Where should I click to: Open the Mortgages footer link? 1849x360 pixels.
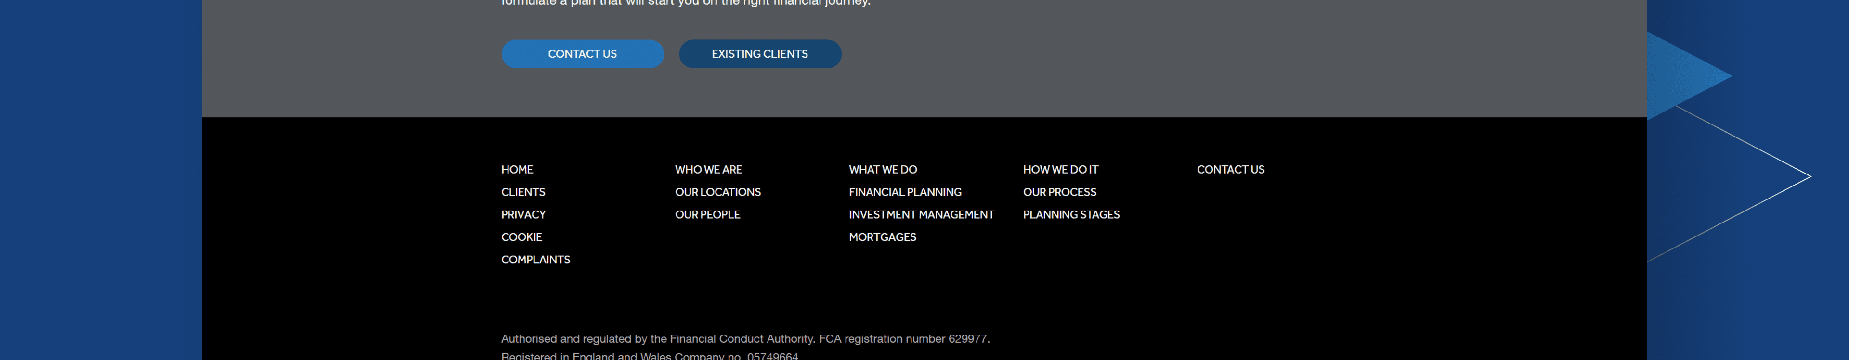pyautogui.click(x=882, y=237)
